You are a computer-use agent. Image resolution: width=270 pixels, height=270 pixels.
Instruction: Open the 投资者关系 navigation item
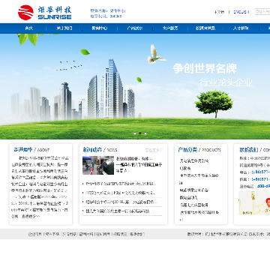(x=205, y=28)
